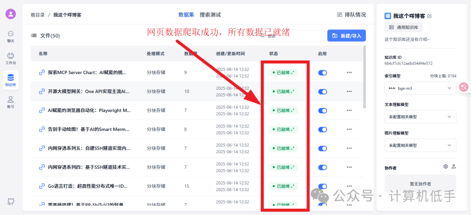Click the 这个知识库还没有介绍~ description
The height and width of the screenshot is (215, 471).
point(407,39)
